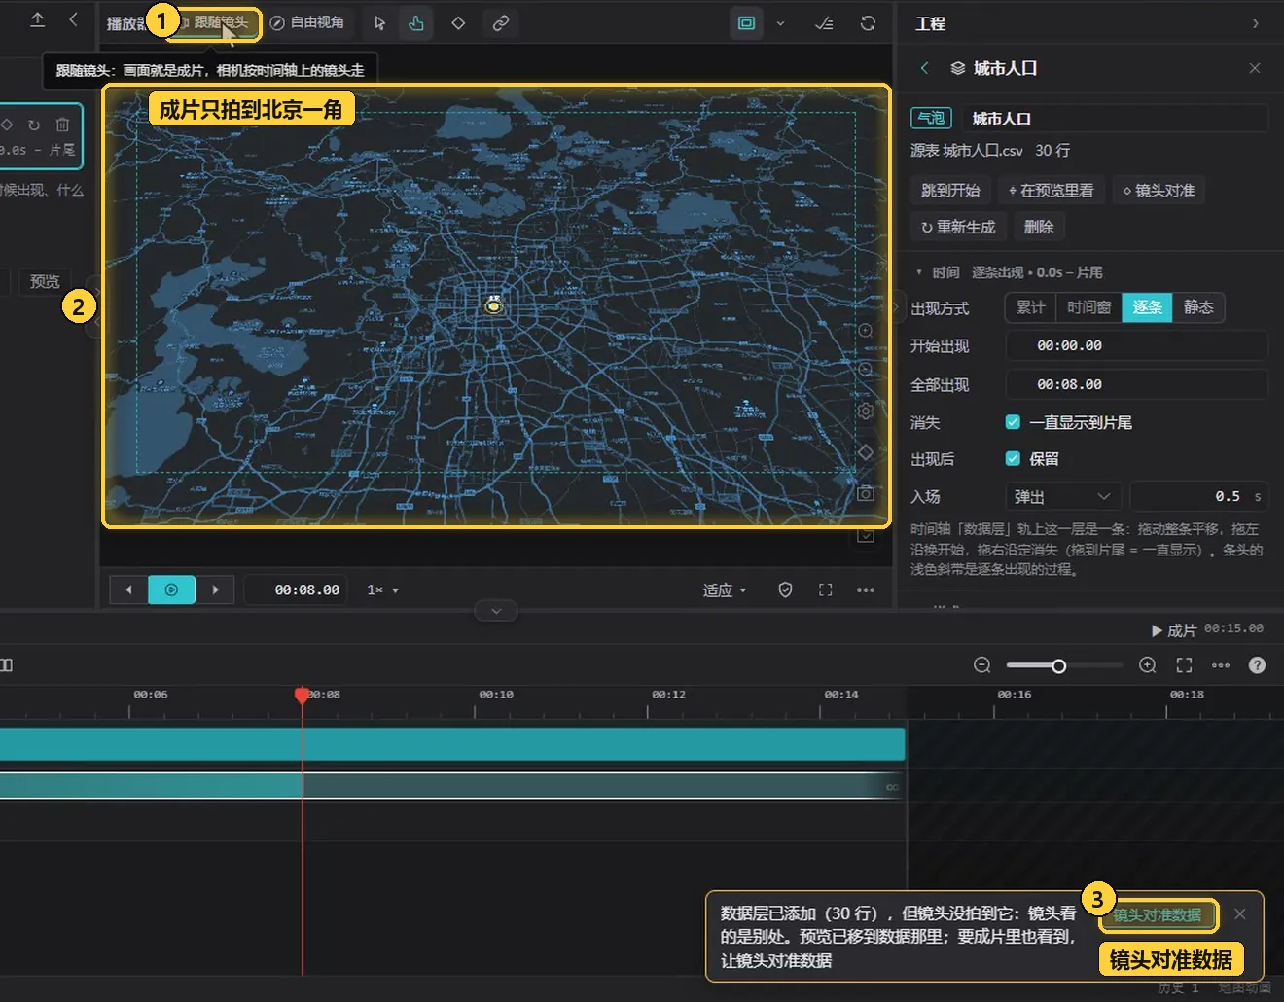Switch preview to 自由视角 mode
The height and width of the screenshot is (1002, 1284).
click(307, 22)
